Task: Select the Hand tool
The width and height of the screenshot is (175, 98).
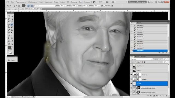Action: pyautogui.click(x=9, y=44)
